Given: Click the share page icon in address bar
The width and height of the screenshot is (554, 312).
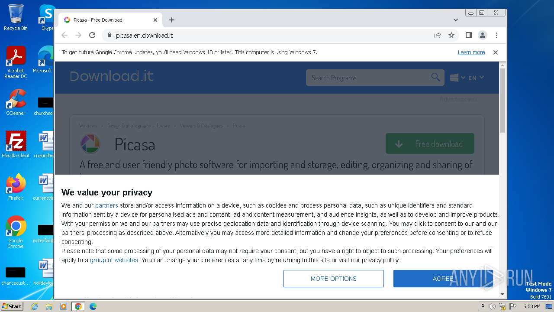Looking at the screenshot, I should [438, 35].
